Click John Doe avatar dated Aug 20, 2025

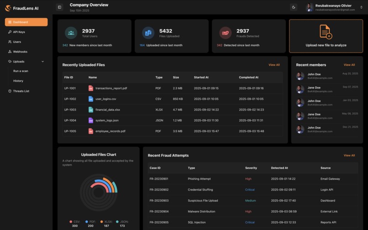pos(300,76)
